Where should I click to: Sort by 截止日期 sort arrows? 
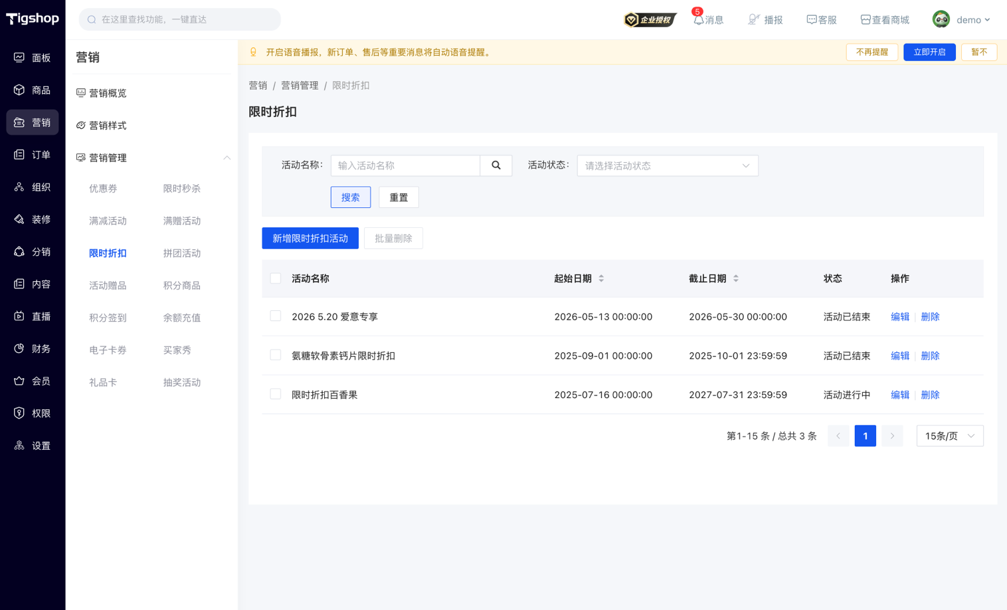[x=736, y=278]
